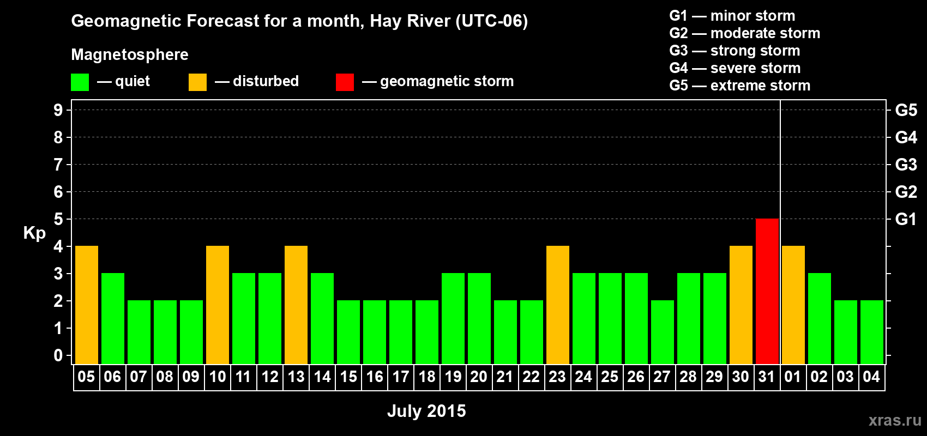Viewport: 927px width, 436px height.
Task: Select the green bar for day 06
Action: [x=113, y=319]
